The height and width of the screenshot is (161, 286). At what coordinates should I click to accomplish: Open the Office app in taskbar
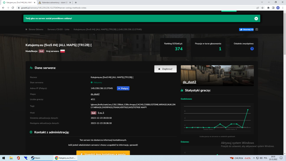[18, 158]
